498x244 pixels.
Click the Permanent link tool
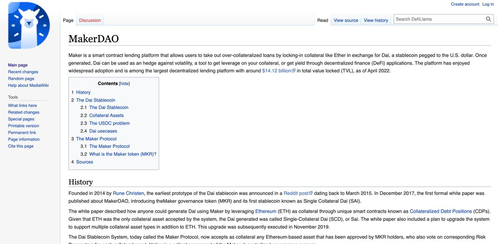pyautogui.click(x=22, y=133)
